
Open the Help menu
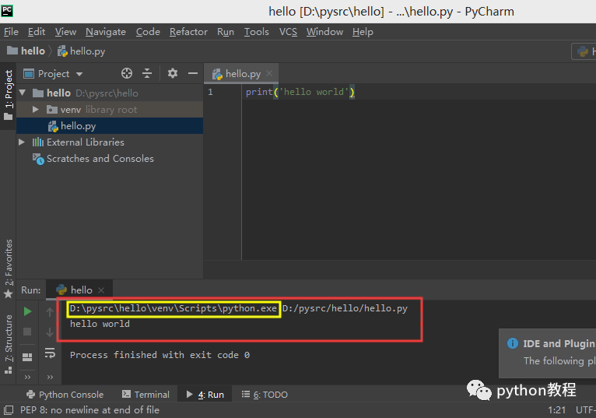[x=363, y=32]
